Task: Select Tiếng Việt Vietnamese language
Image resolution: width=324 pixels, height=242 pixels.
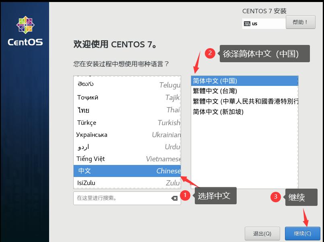Action: (x=121, y=159)
